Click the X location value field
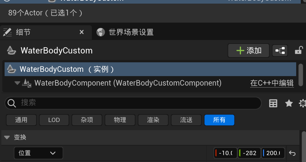This screenshot has height=162, width=306. 225,153
